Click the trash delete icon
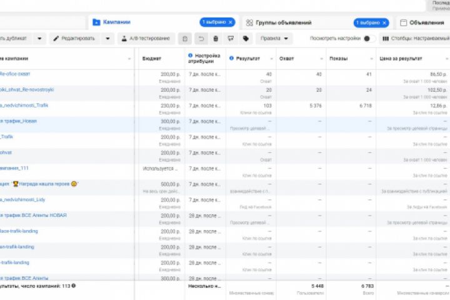 pyautogui.click(x=216, y=39)
